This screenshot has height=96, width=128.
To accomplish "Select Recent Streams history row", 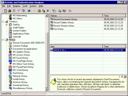I will point(88,26).
